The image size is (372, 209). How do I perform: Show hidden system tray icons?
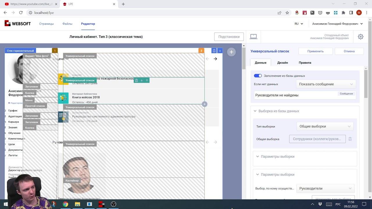tap(312, 204)
